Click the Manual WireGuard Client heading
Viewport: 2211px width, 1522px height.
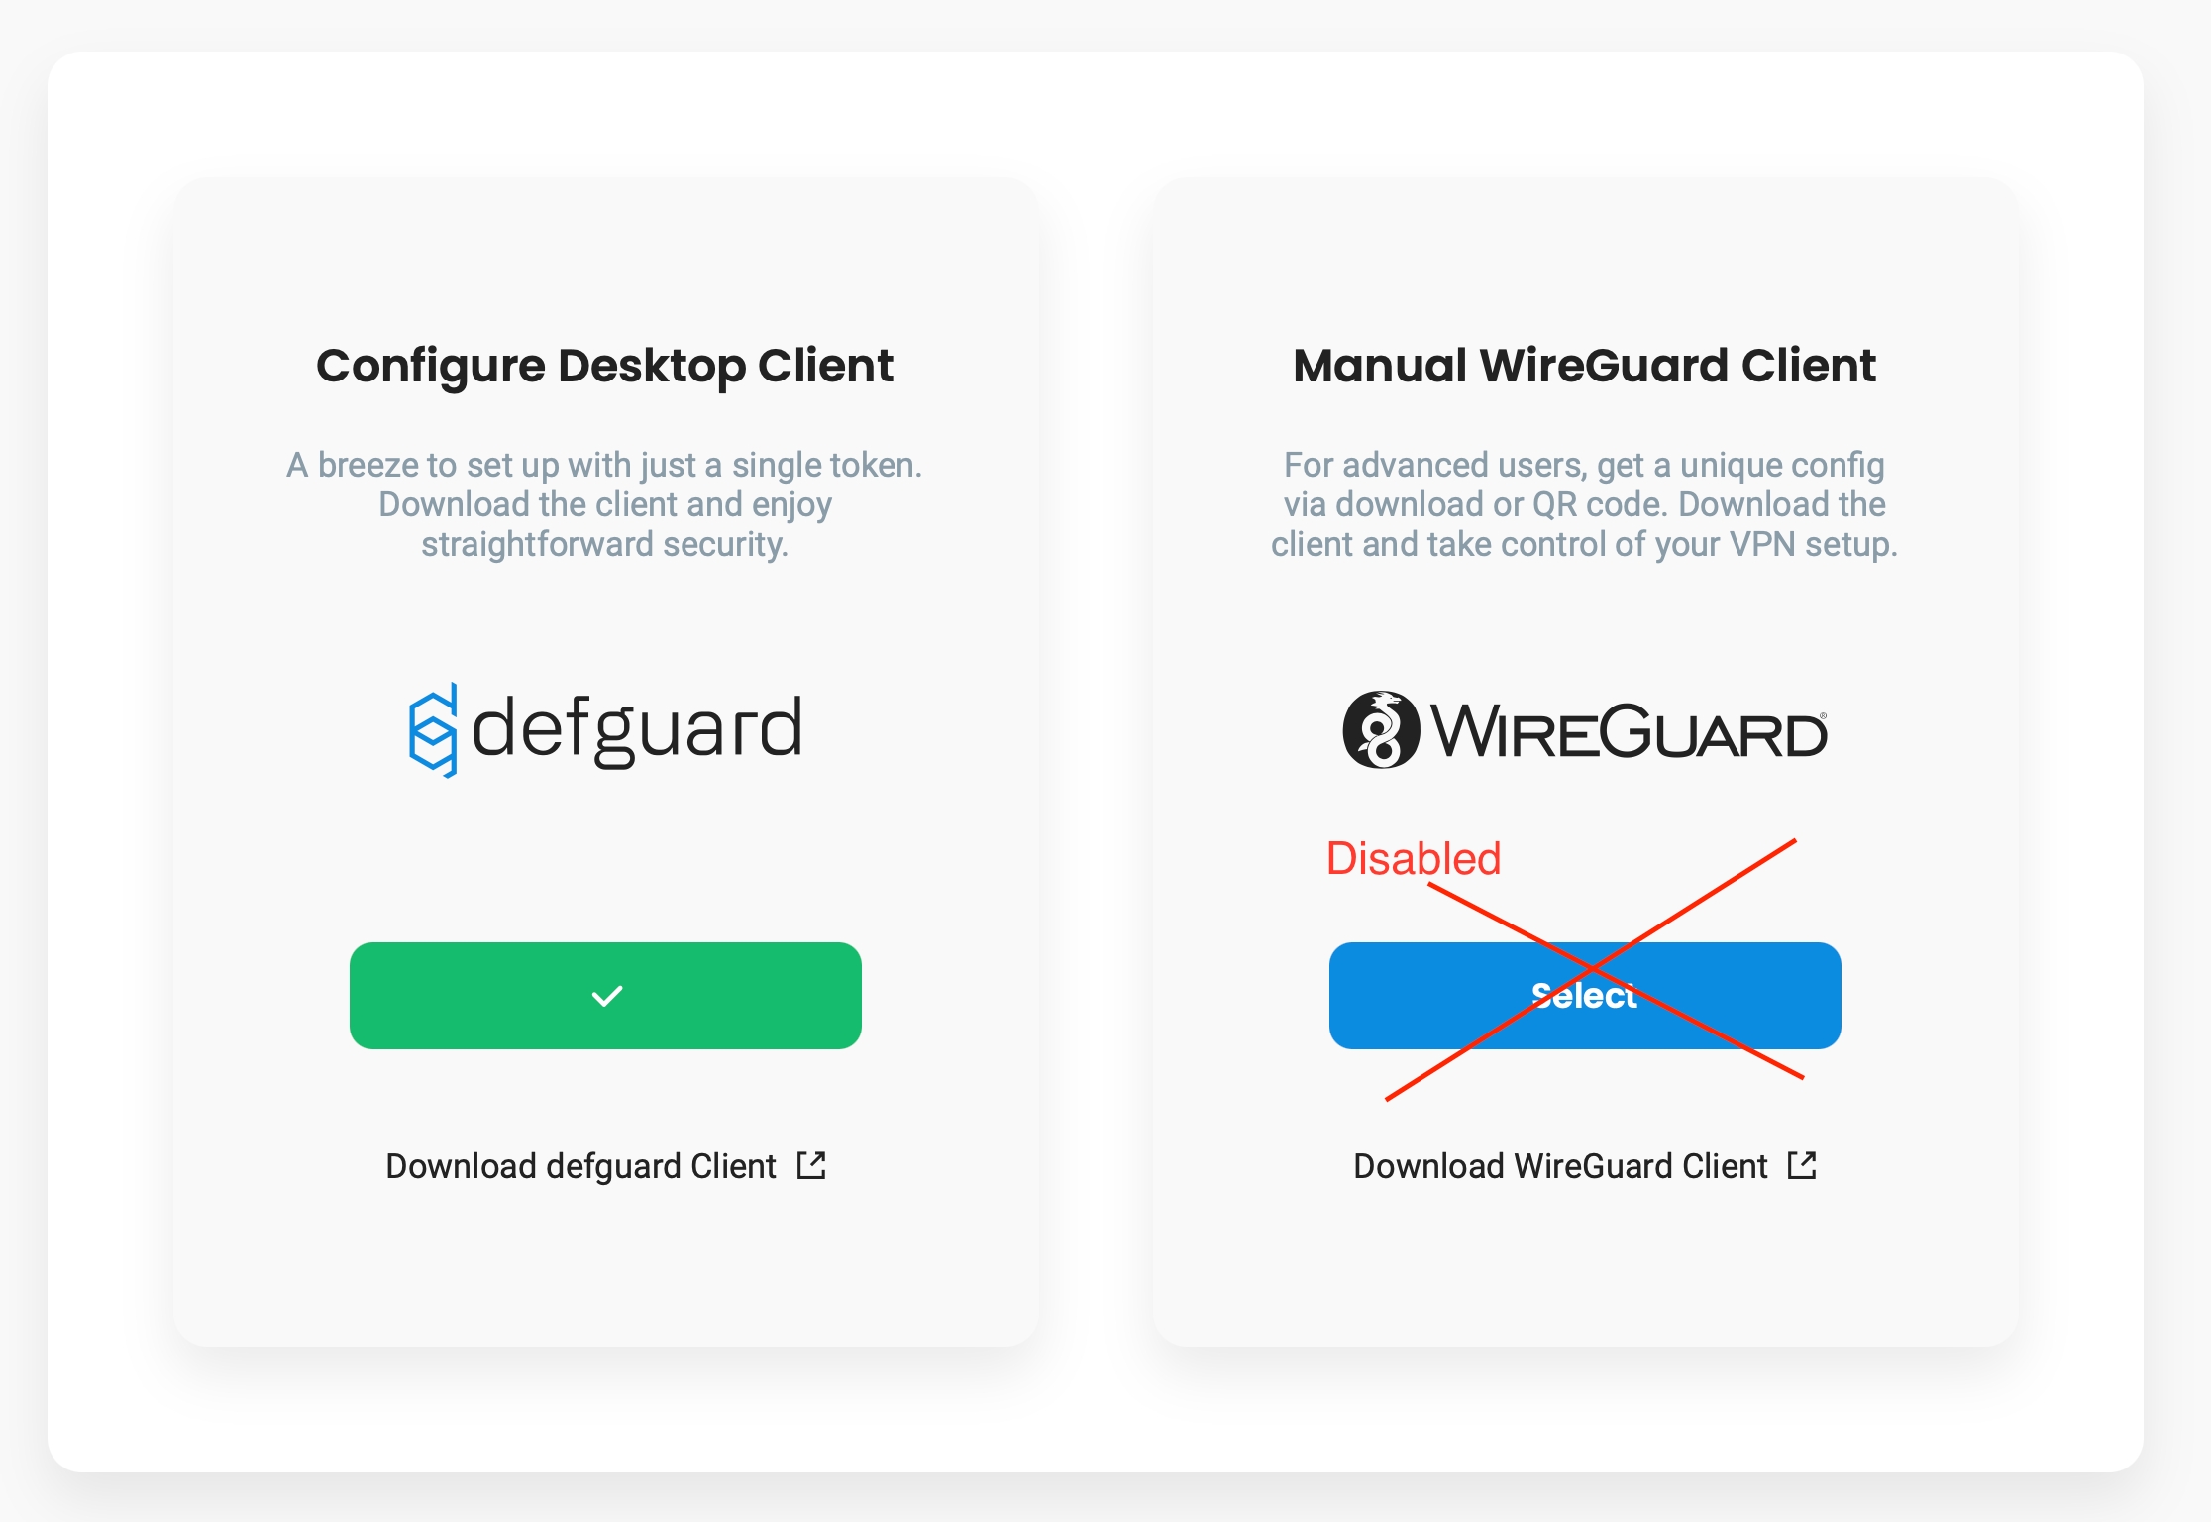[x=1585, y=366]
